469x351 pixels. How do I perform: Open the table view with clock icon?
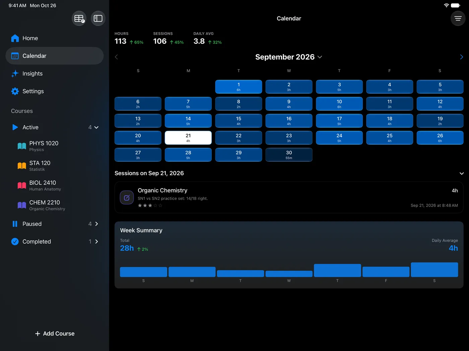[x=79, y=18]
